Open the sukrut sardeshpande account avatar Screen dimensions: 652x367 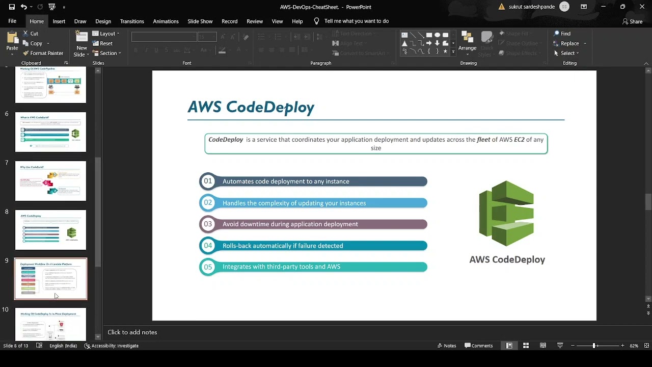tap(564, 7)
